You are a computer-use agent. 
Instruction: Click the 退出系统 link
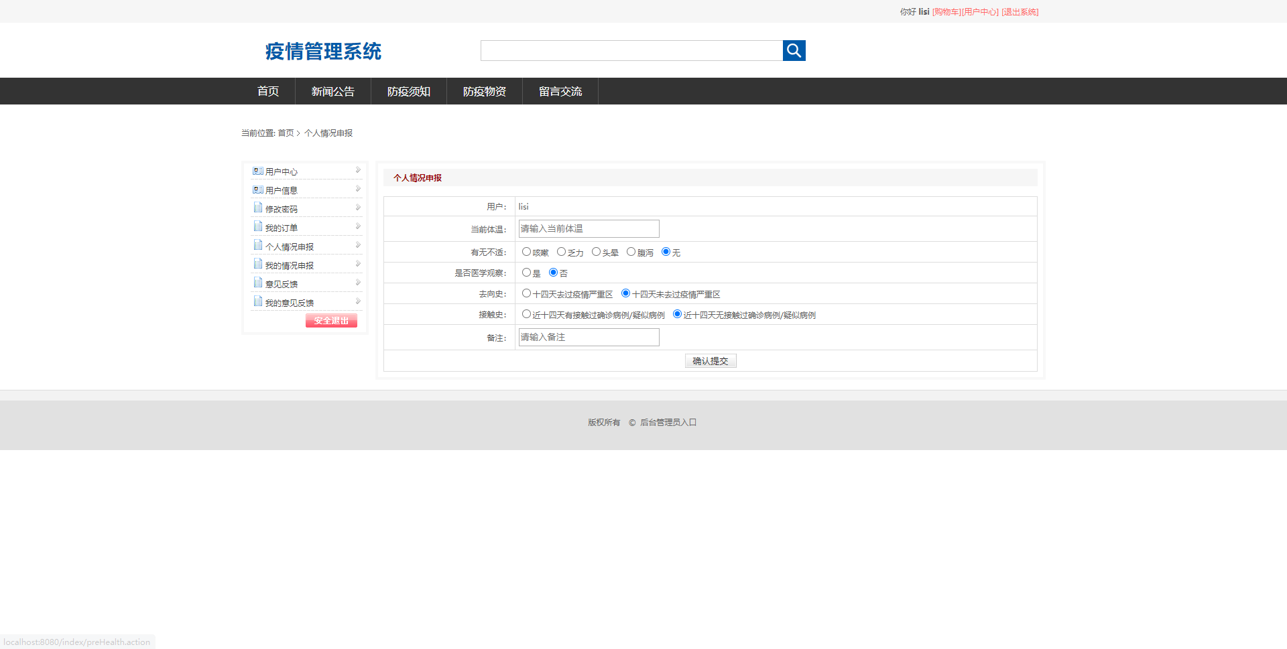click(1020, 12)
